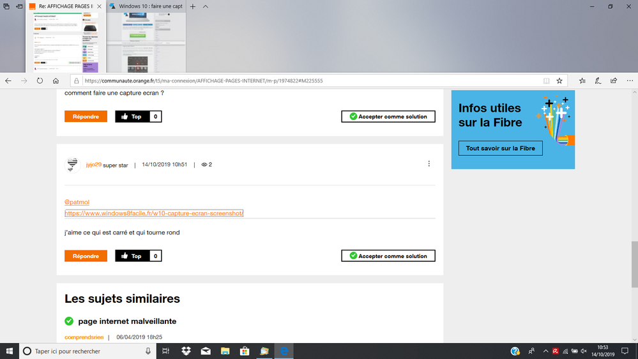
Task: Go back to the previous page
Action: [x=8, y=80]
